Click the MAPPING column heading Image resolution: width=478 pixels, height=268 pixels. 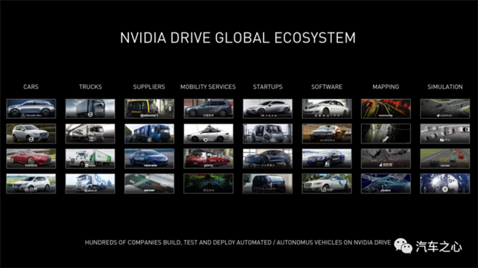pos(386,87)
